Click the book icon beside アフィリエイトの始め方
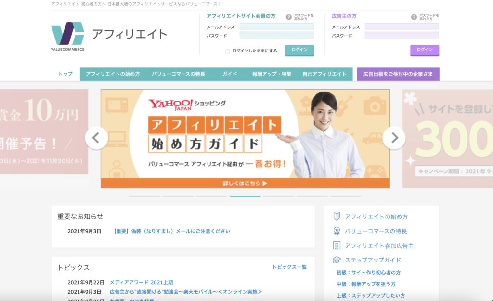The image size is (493, 301). [337, 216]
